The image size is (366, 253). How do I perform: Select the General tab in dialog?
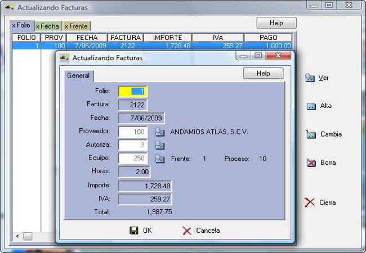(79, 76)
